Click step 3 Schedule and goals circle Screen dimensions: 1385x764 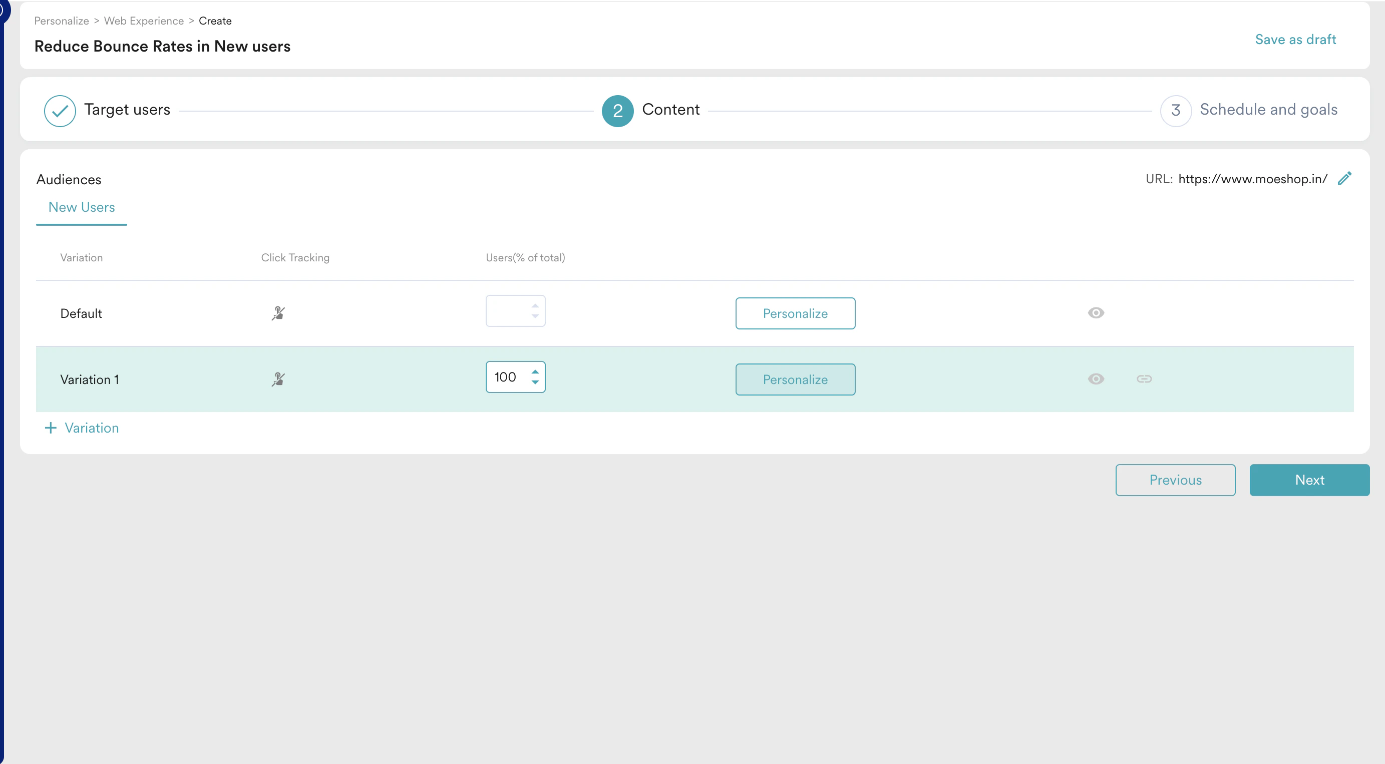[1175, 111]
